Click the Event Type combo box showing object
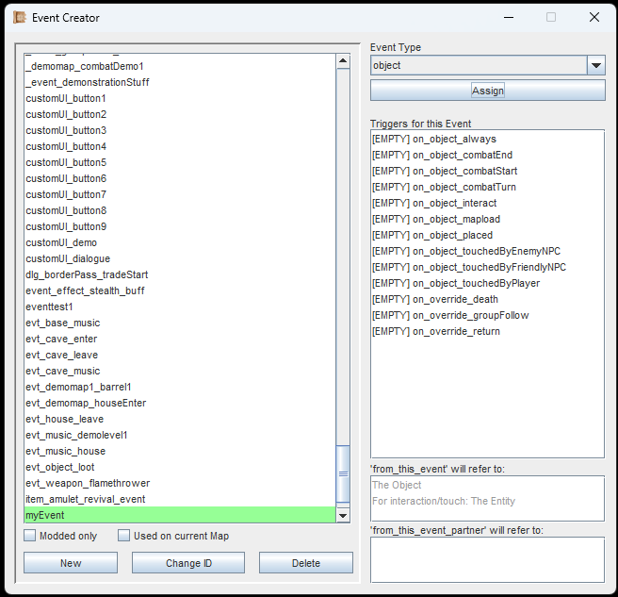Image resolution: width=618 pixels, height=597 pixels. [x=478, y=65]
